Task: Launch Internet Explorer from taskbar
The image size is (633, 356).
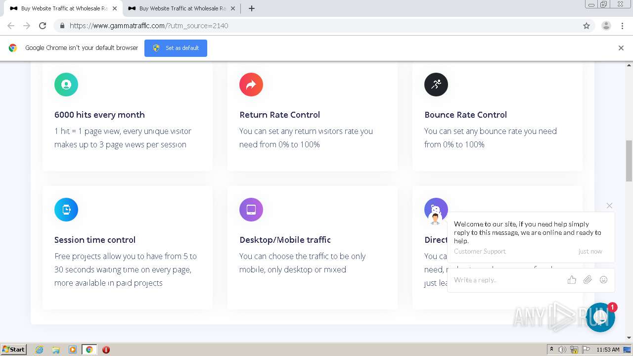Action: 39,350
